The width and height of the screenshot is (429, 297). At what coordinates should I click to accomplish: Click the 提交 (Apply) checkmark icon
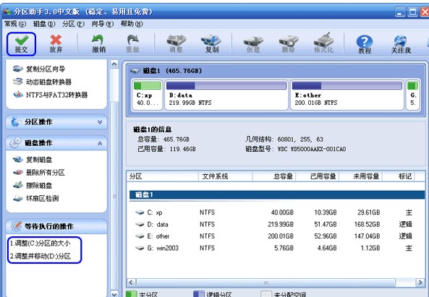point(21,43)
